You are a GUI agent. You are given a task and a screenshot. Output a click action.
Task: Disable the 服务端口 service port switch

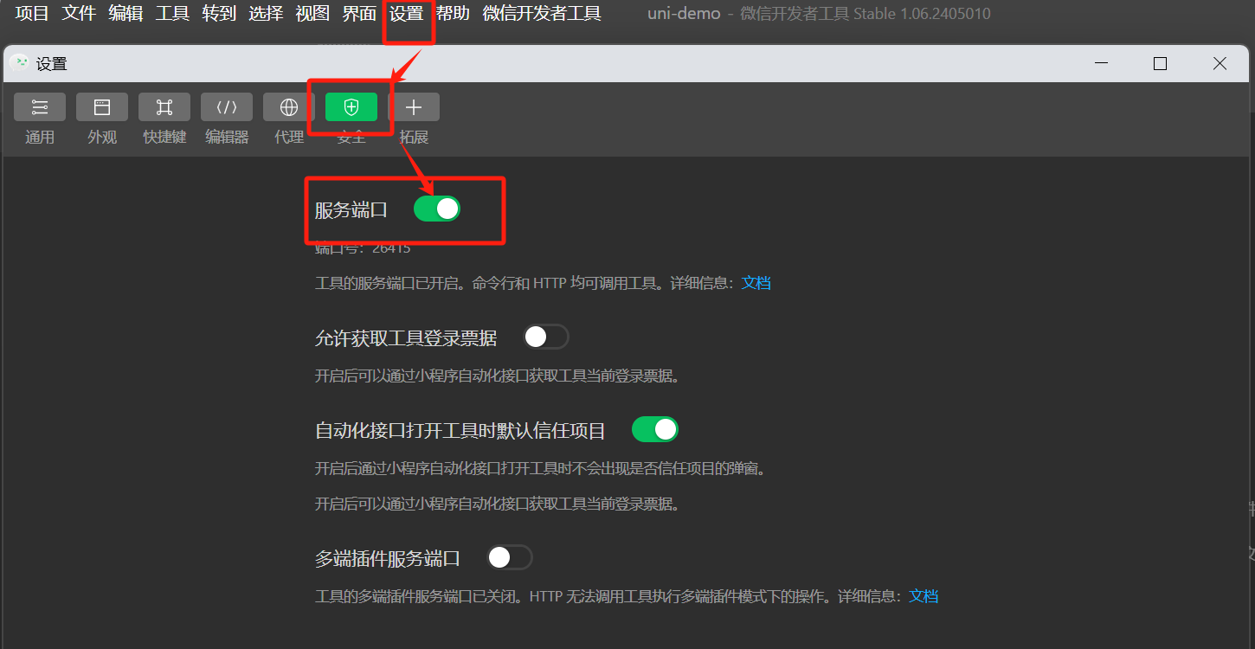pyautogui.click(x=437, y=209)
